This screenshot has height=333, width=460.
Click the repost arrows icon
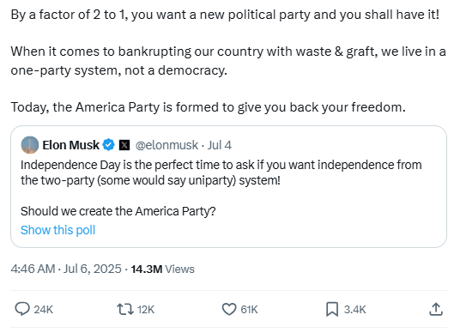[x=125, y=309]
